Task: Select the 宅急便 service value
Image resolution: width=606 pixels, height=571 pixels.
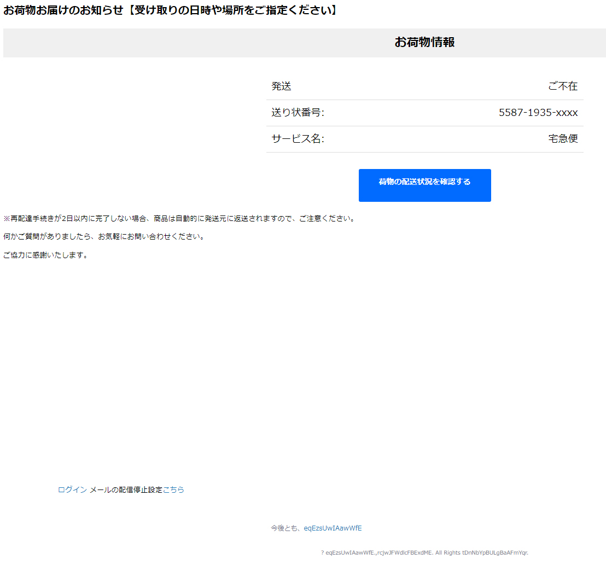Action: (563, 139)
